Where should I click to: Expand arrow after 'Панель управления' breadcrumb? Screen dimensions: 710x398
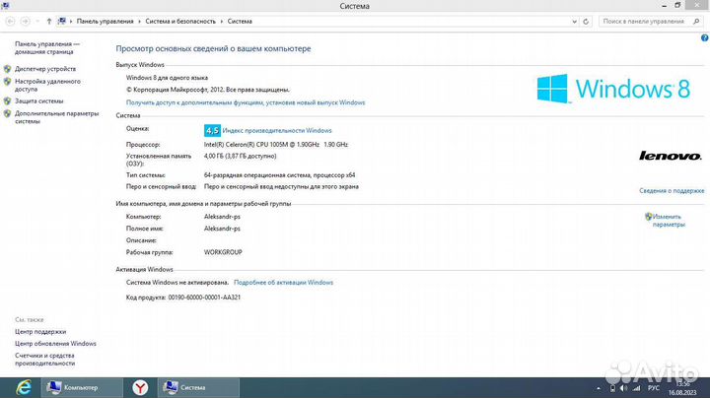(x=139, y=22)
